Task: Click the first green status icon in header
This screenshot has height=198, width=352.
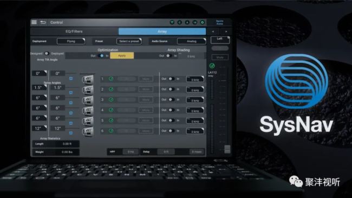Action: pyautogui.click(x=172, y=22)
